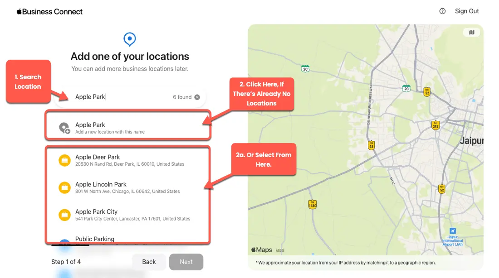Click the Next button
This screenshot has width=499, height=278.
186,262
